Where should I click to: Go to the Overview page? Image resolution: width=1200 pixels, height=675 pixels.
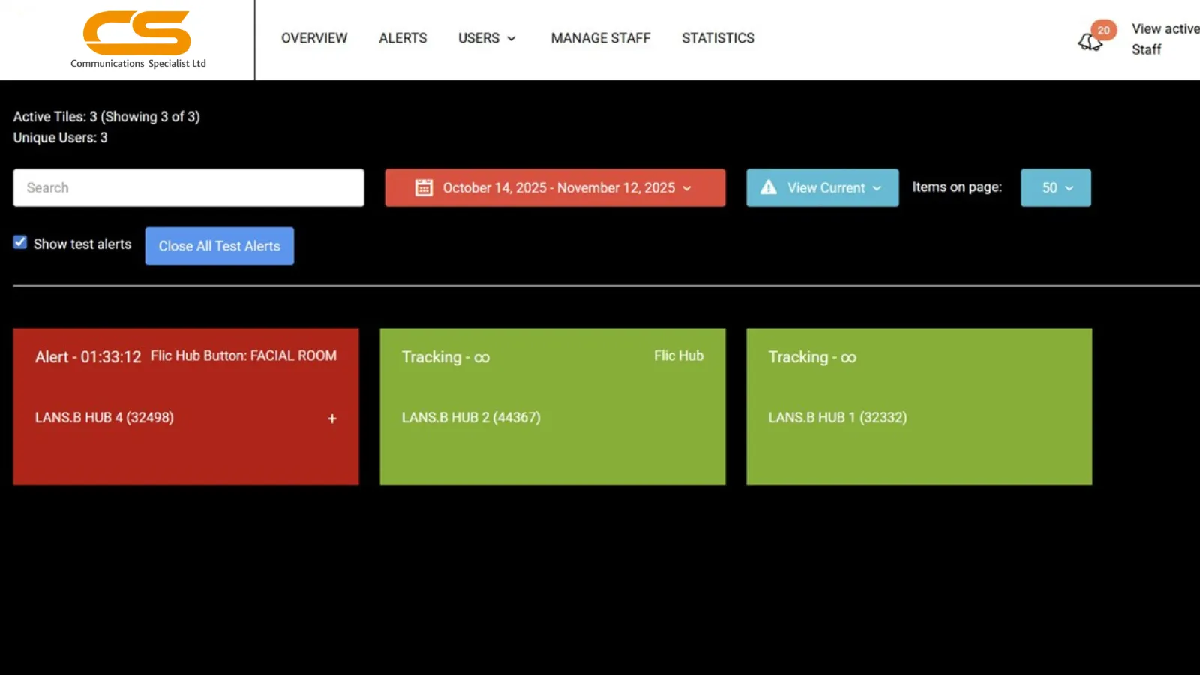coord(314,38)
